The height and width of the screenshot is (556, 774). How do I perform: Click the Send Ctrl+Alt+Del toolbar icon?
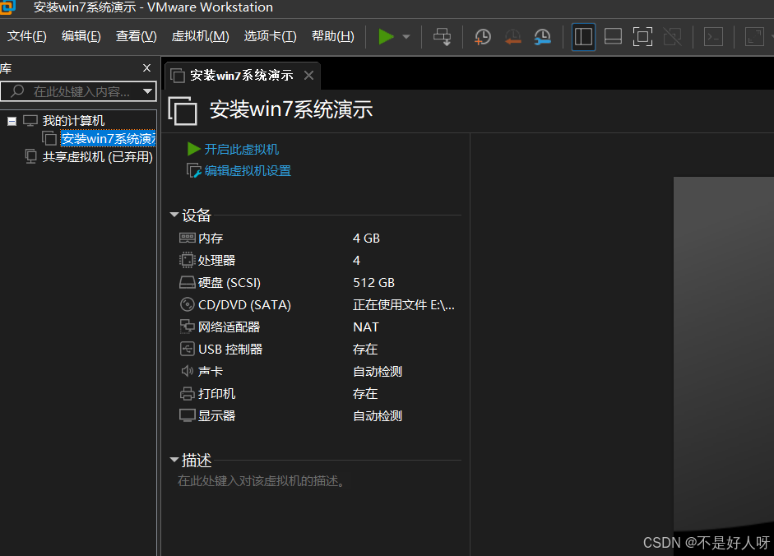[443, 36]
